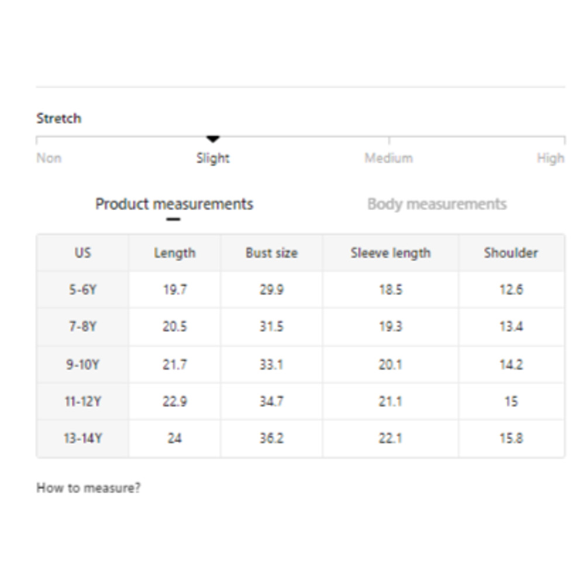Click the Length column header
585x585 pixels.
click(x=174, y=253)
